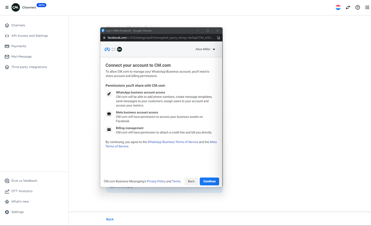Open Channels in the sidebar
The image size is (371, 226).
pyautogui.click(x=18, y=25)
